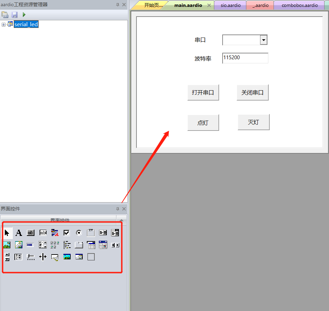Run the project with green play icon
This screenshot has height=311, width=329.
[24, 14]
